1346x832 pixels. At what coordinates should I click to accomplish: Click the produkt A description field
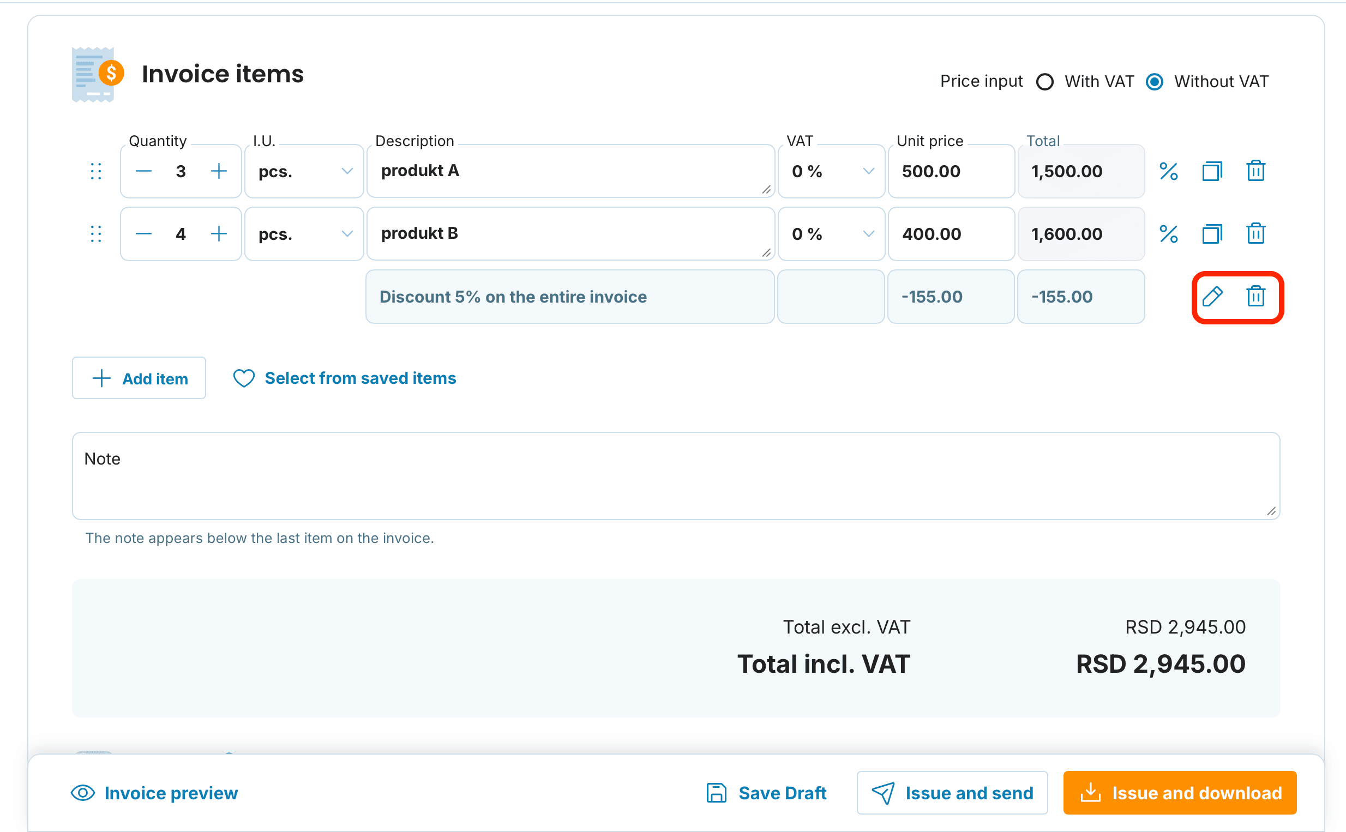tap(570, 171)
